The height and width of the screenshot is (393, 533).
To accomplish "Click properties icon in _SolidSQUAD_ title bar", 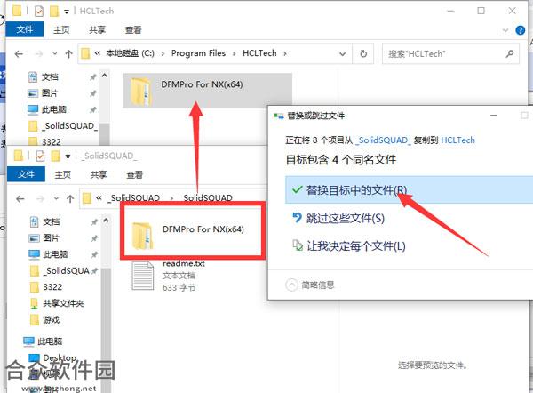I will pyautogui.click(x=40, y=156).
